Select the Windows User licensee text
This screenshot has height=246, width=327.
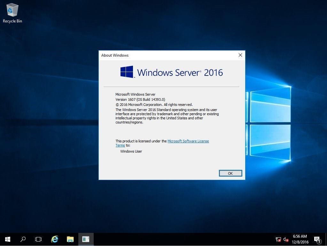(131, 151)
